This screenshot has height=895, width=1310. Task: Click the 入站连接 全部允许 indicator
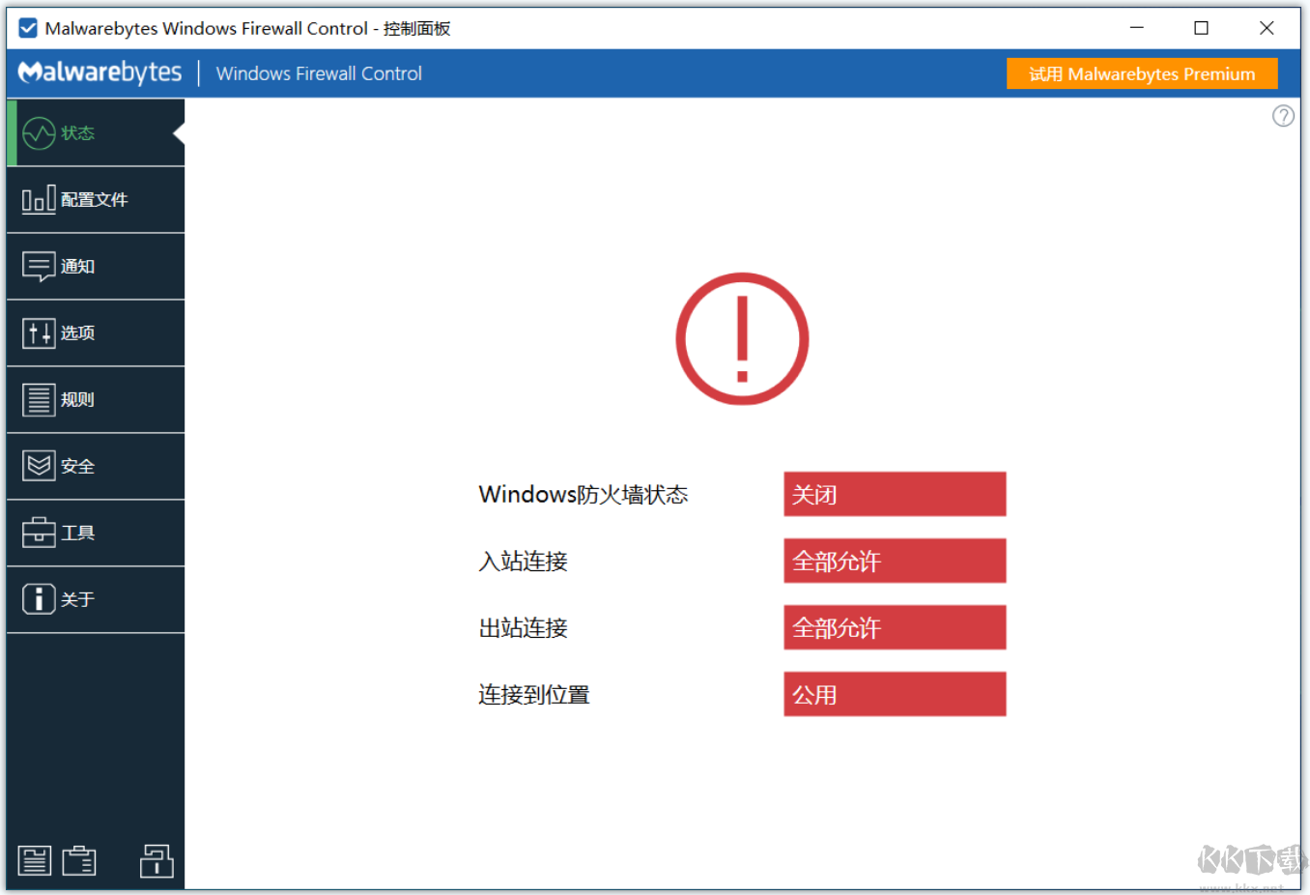[x=894, y=561]
